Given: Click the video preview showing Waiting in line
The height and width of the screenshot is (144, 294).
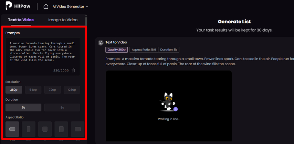Looking at the screenshot, I should [169, 106].
